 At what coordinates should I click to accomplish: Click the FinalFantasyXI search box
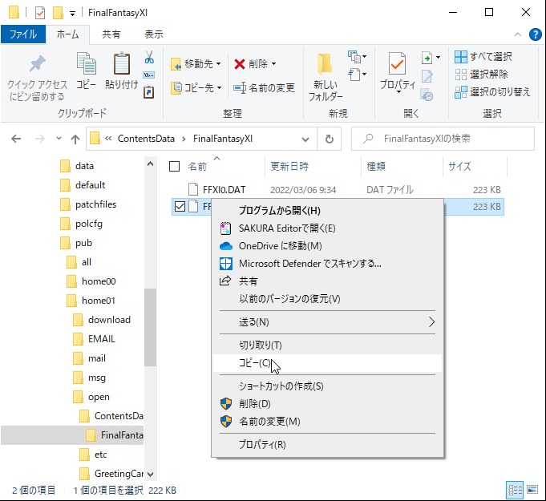tap(443, 139)
